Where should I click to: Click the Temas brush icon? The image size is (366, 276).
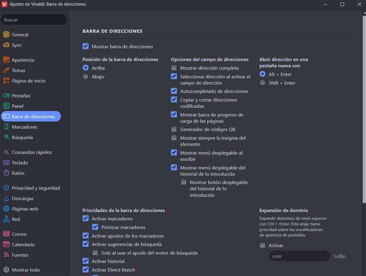point(6,70)
